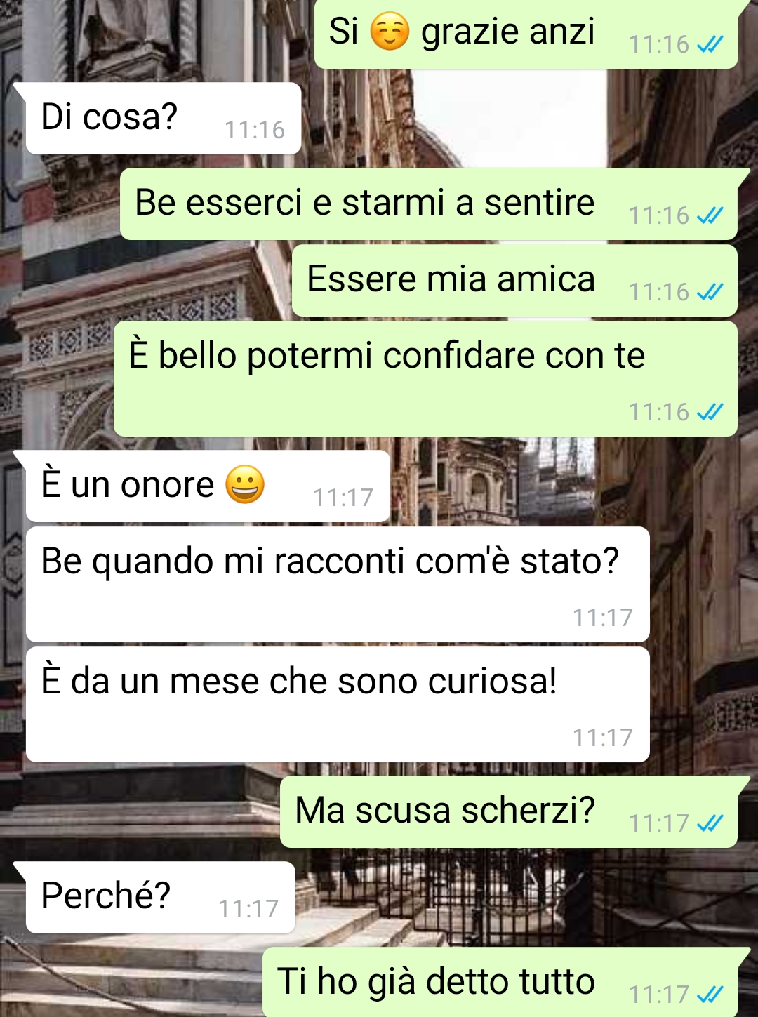
Task: Tap read ticks on 'Ti ho già detto tutto'
Action: coord(710,995)
